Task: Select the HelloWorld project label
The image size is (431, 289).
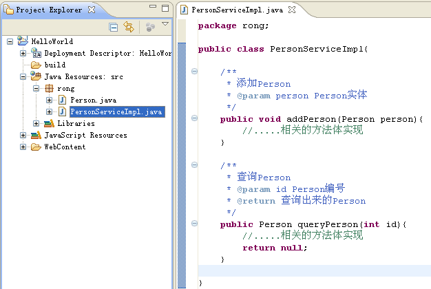Action: (x=52, y=41)
